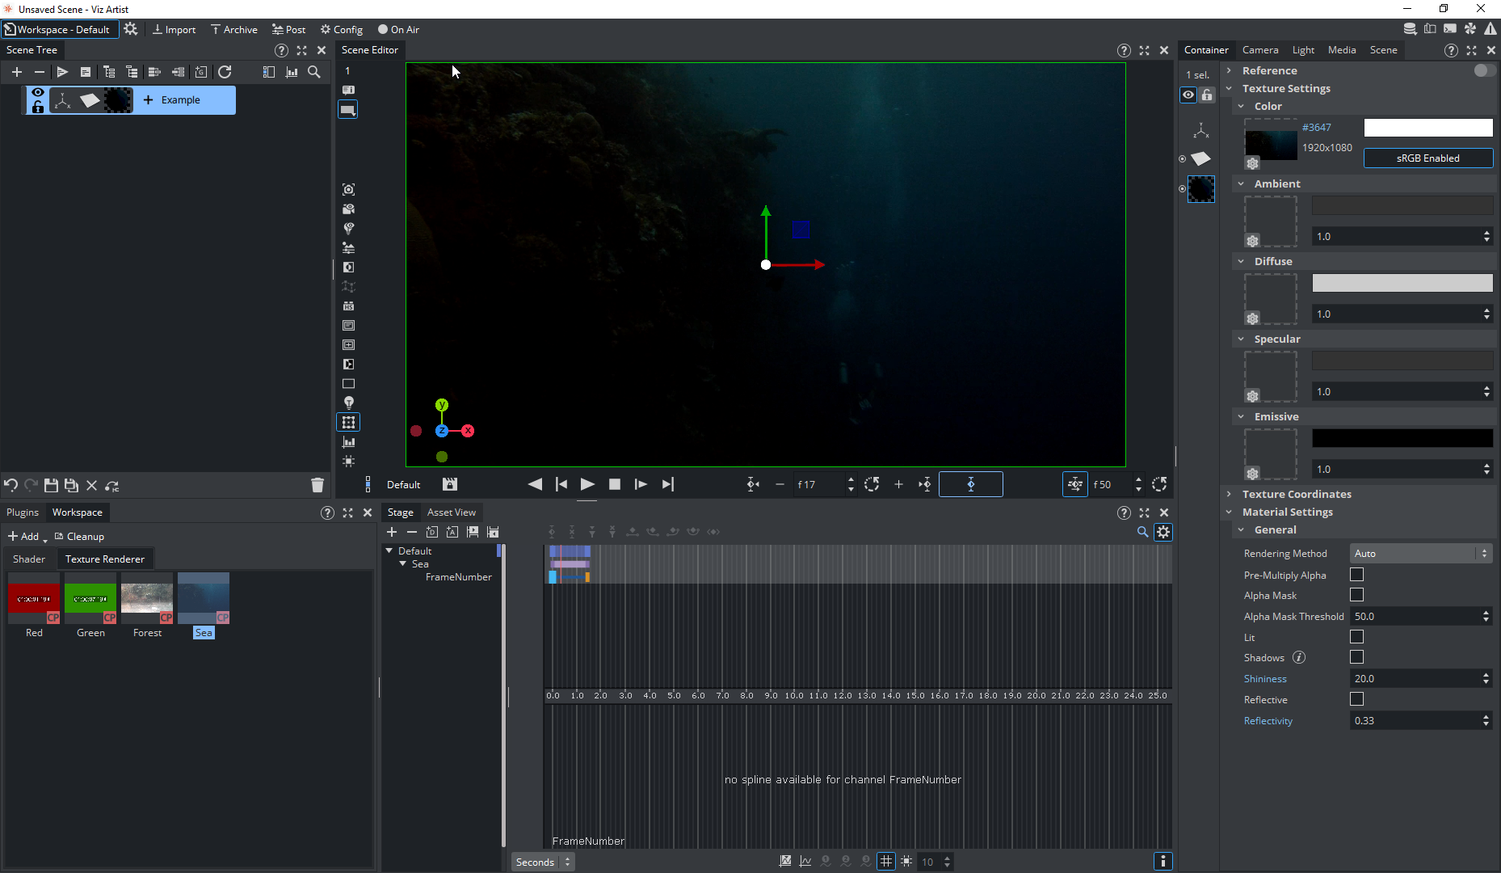Toggle visibility eye on the Example container
This screenshot has height=873, width=1501.
coord(37,93)
